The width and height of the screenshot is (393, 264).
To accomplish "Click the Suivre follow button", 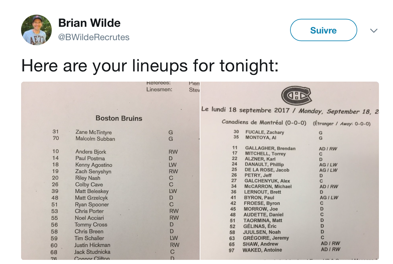I will coord(323,30).
